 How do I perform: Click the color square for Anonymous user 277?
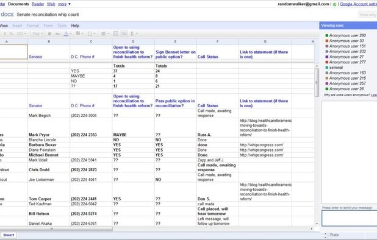[327, 62]
